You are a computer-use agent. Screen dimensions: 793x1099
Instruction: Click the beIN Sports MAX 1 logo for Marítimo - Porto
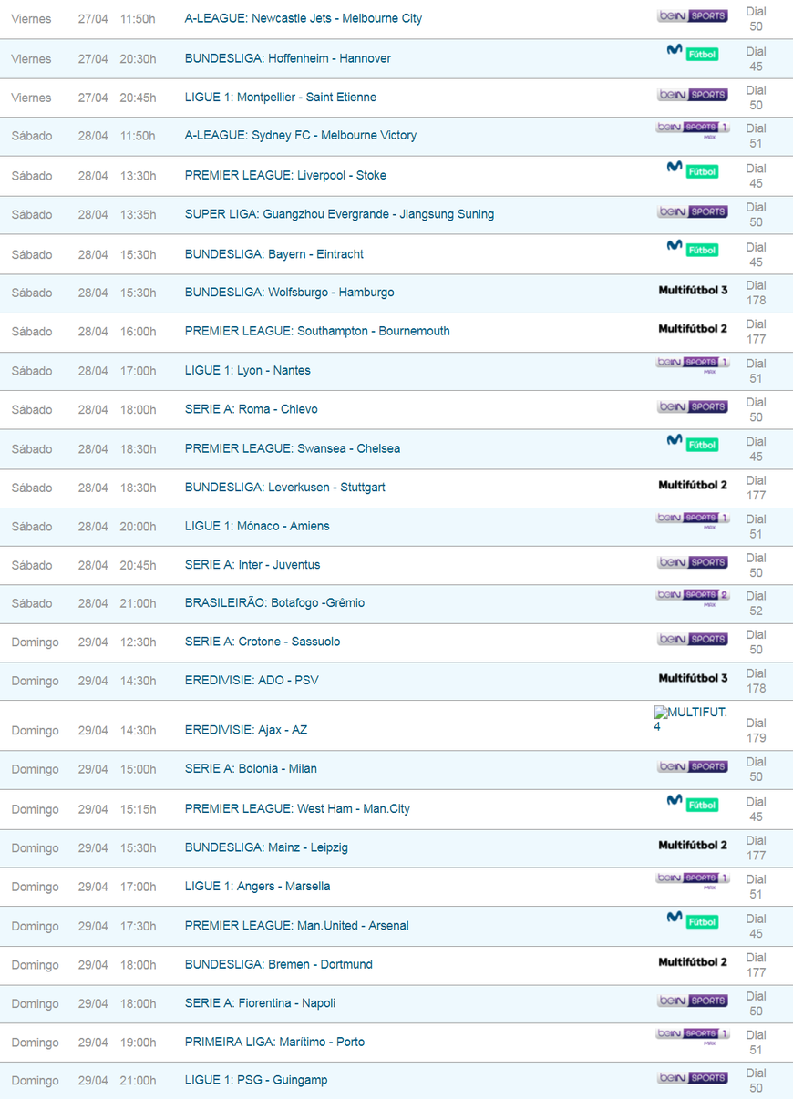[693, 1036]
